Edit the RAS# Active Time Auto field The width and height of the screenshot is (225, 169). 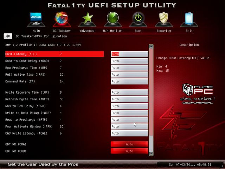[x=129, y=75]
